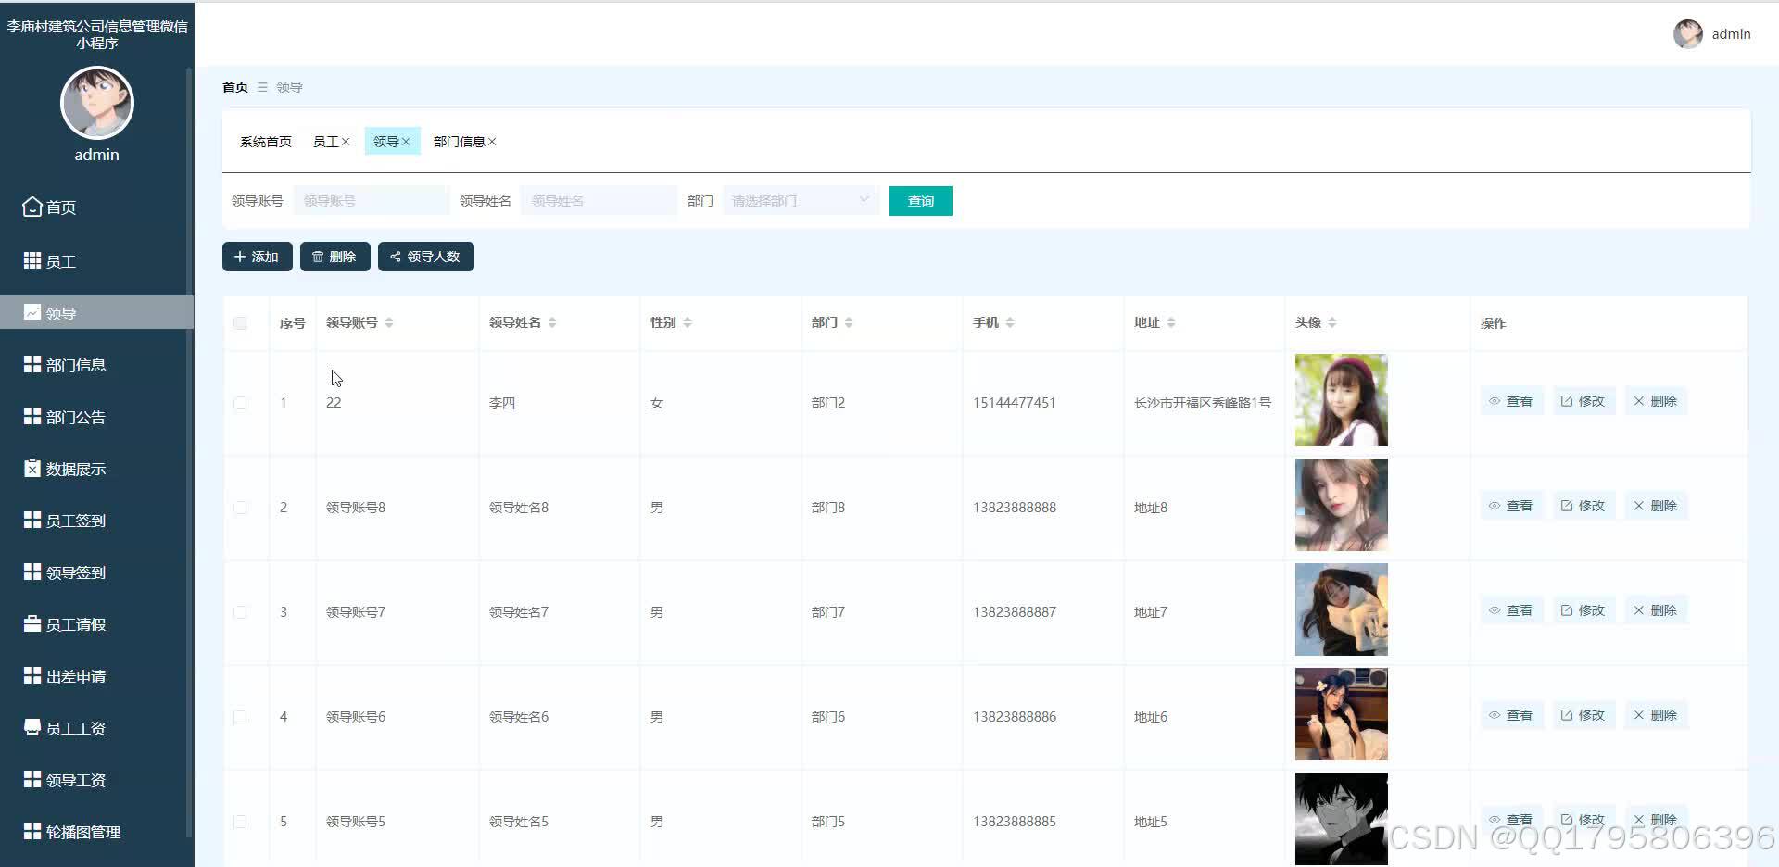Delete the 李四 row
The image size is (1779, 867).
click(x=1656, y=401)
